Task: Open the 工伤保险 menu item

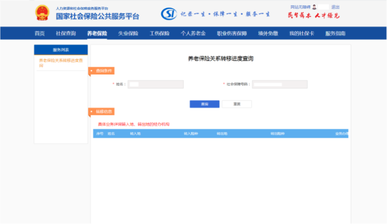Action: tap(159, 34)
